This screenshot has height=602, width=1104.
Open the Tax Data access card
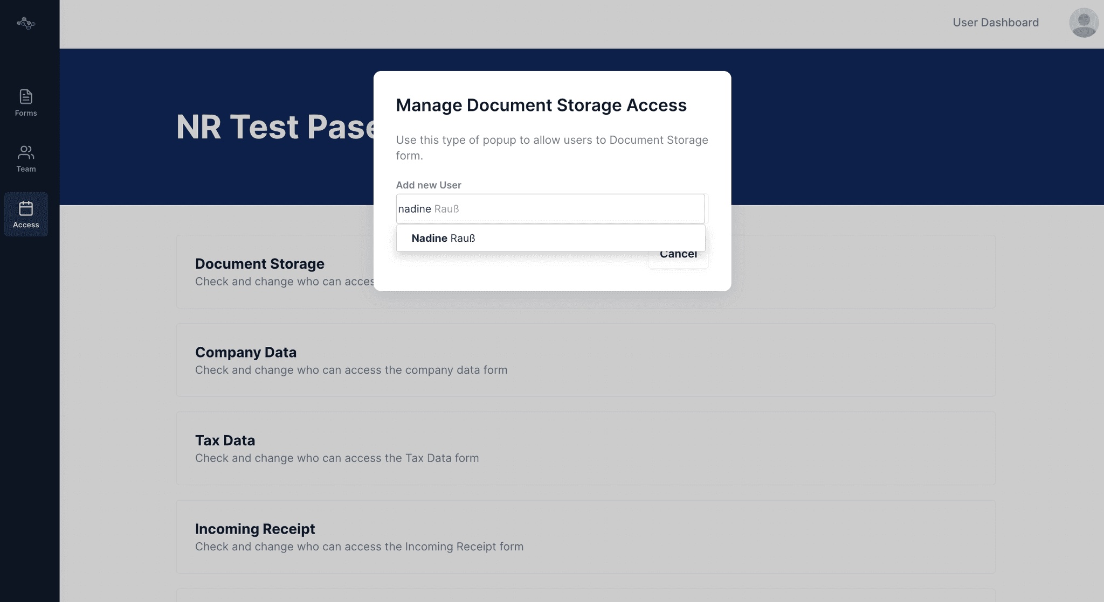point(586,449)
